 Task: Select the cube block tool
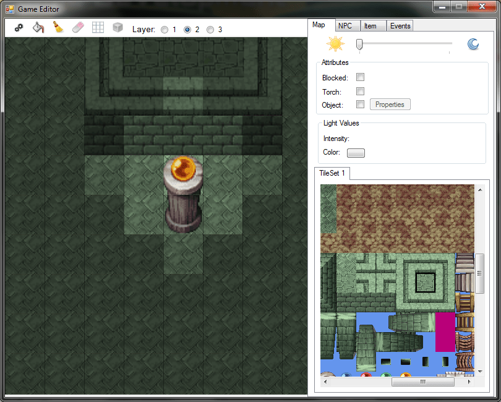coord(117,28)
